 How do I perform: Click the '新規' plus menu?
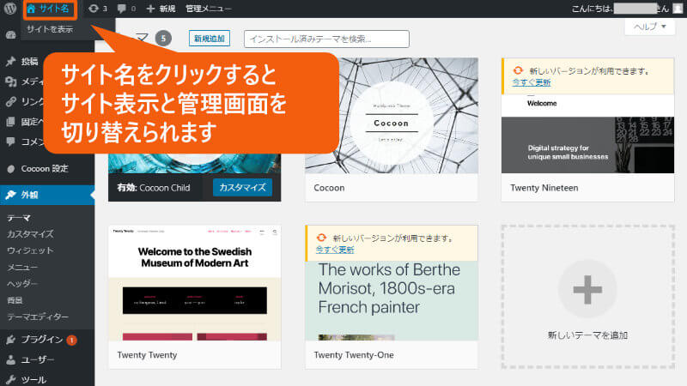(161, 9)
